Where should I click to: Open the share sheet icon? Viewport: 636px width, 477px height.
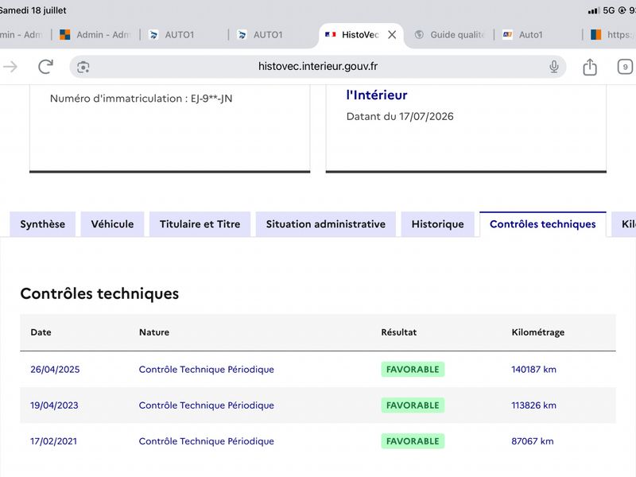click(x=590, y=67)
